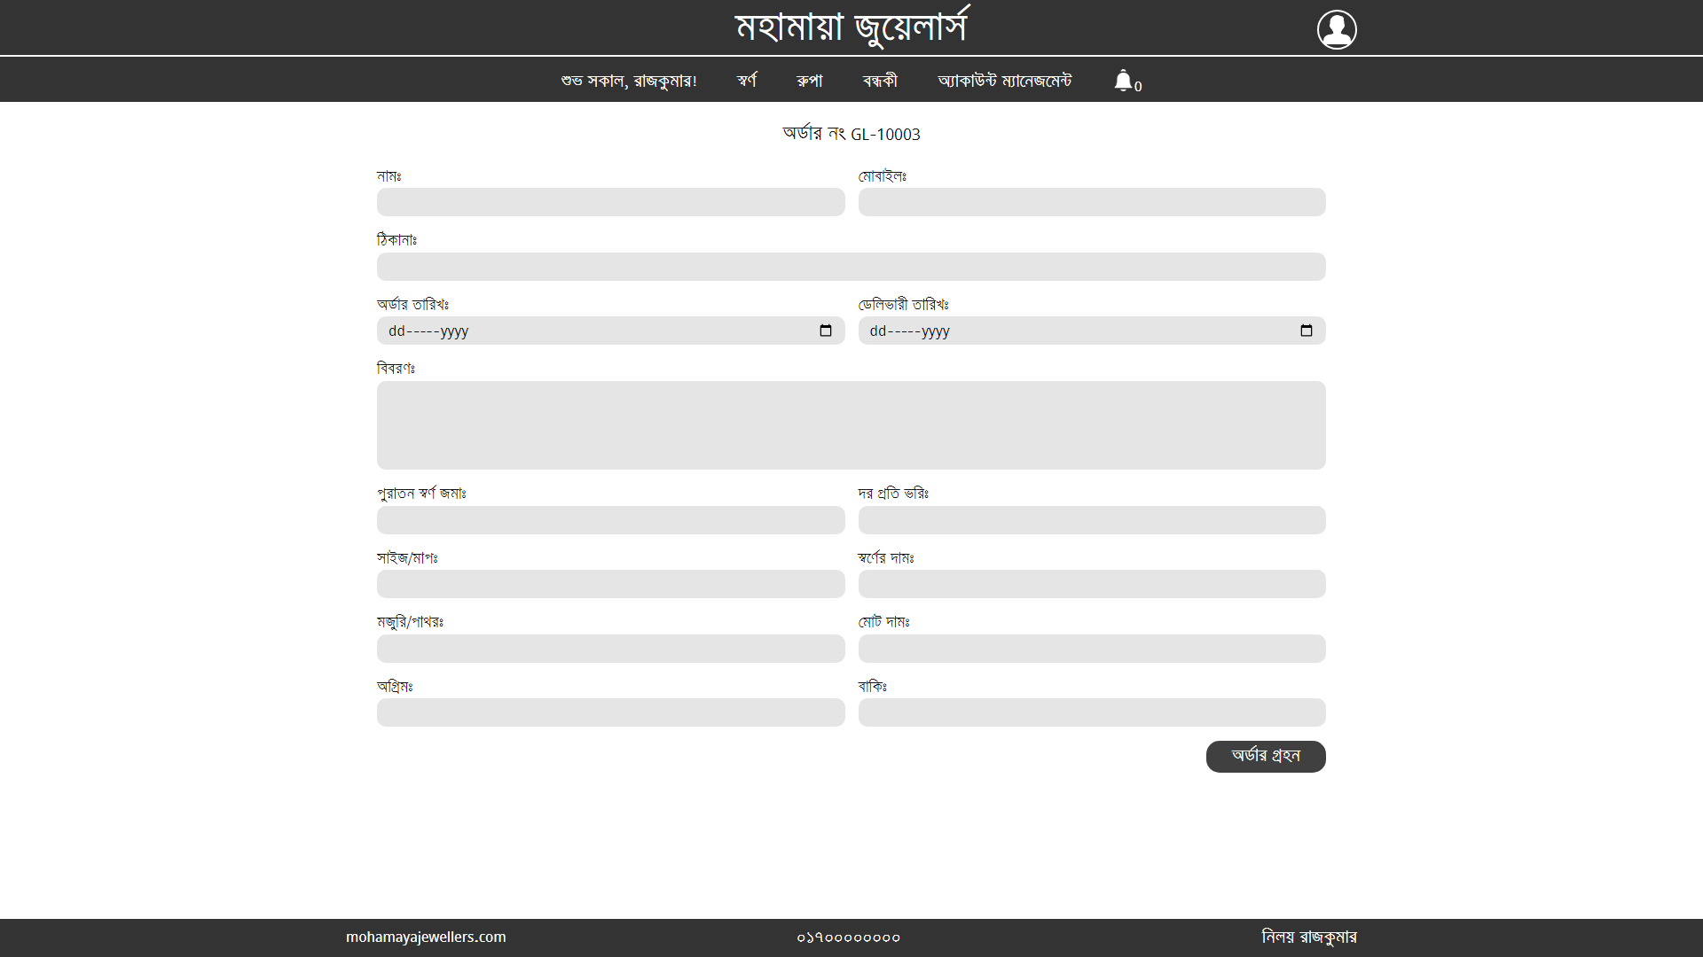The image size is (1703, 957).
Task: Focus the পুরাতন স্বর্ণ জমা field
Action: tap(610, 520)
